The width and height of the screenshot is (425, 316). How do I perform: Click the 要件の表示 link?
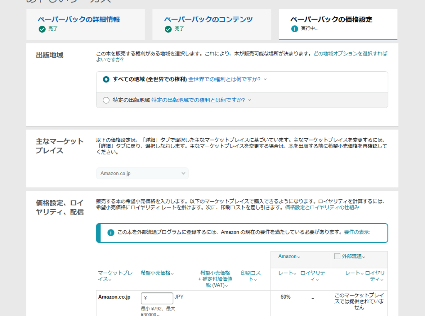click(x=357, y=232)
